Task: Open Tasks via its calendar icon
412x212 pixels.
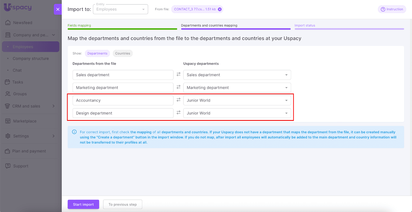Action: (x=7, y=82)
